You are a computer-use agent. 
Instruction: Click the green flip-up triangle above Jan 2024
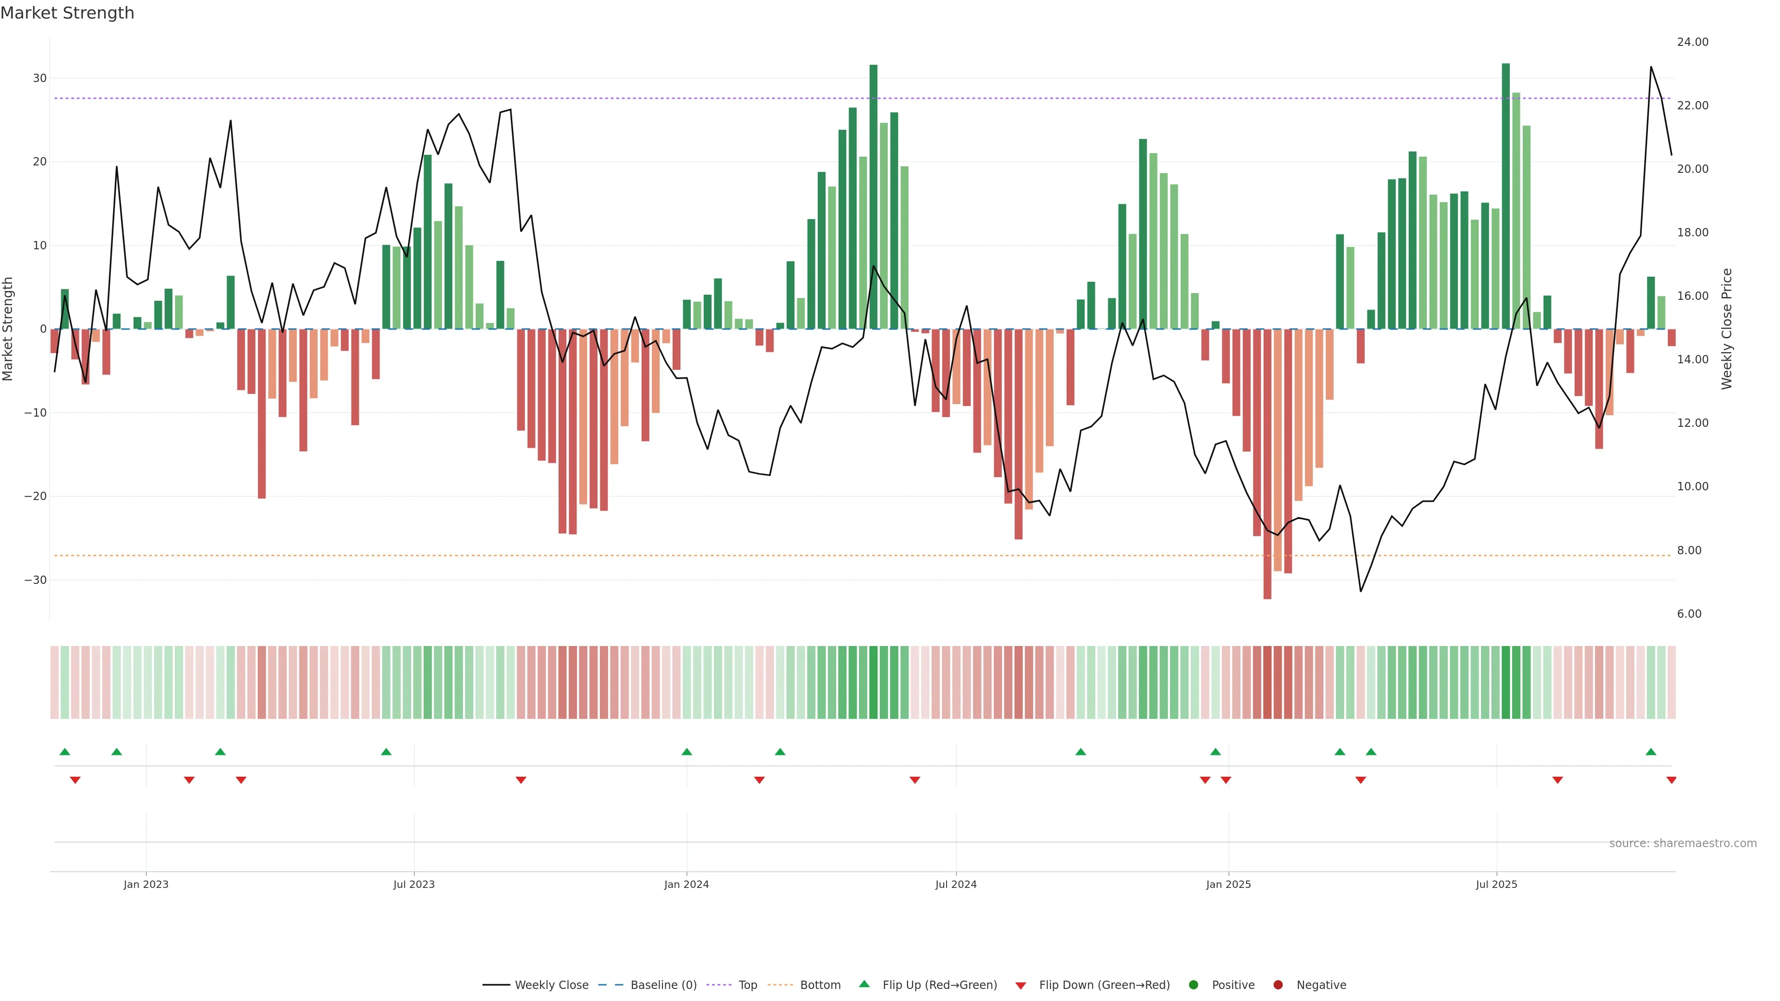pyautogui.click(x=686, y=752)
